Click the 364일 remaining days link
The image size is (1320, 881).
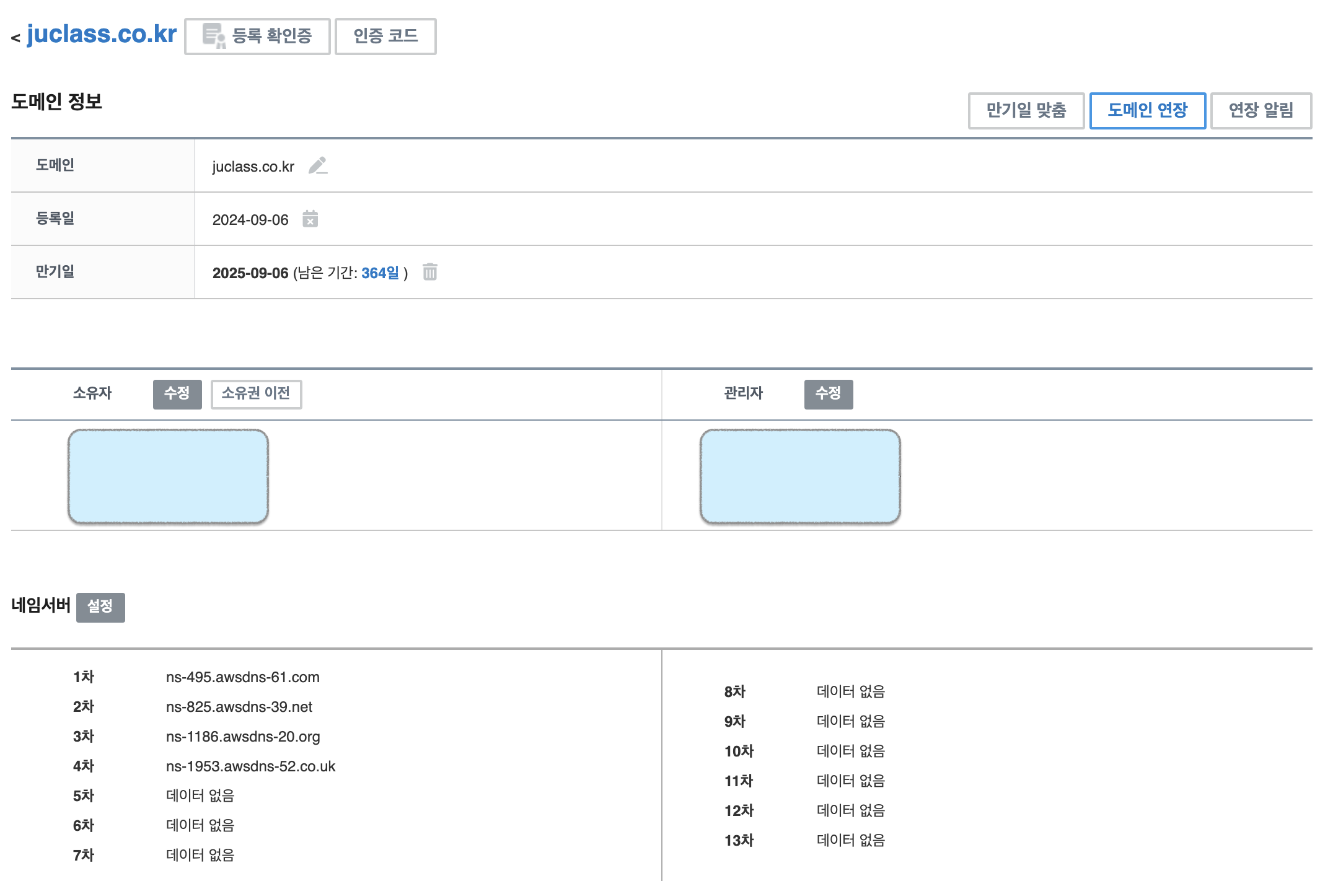[380, 273]
